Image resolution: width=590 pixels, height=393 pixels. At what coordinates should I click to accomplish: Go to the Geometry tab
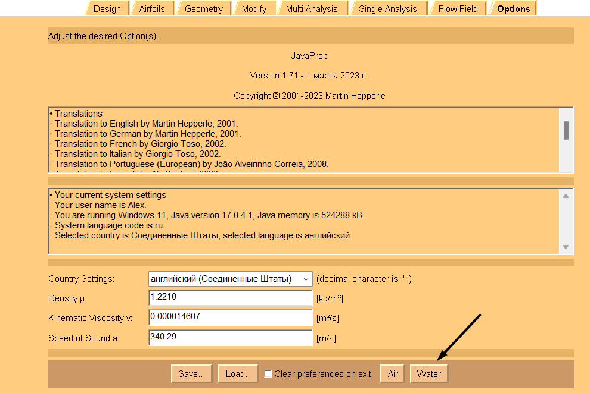(x=204, y=9)
